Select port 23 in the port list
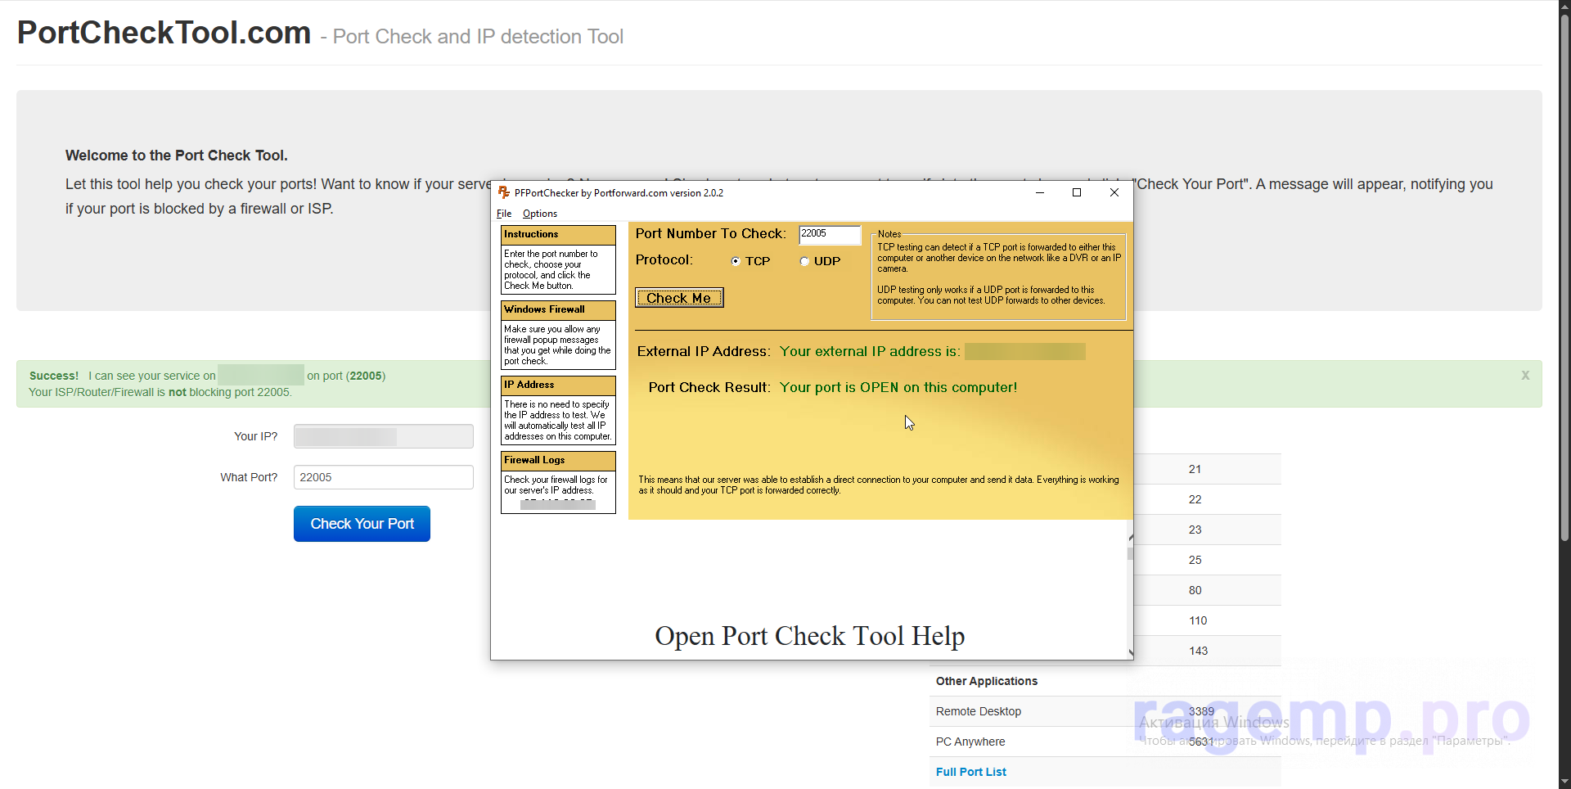The width and height of the screenshot is (1571, 789). click(1195, 530)
